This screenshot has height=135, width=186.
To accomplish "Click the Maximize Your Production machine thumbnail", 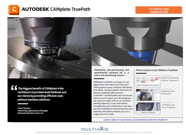I will click(148, 95).
